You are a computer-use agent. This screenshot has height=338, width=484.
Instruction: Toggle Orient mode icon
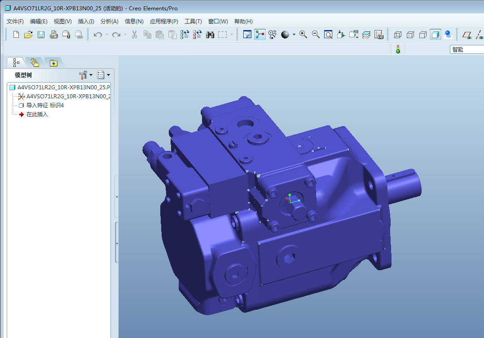(x=272, y=35)
